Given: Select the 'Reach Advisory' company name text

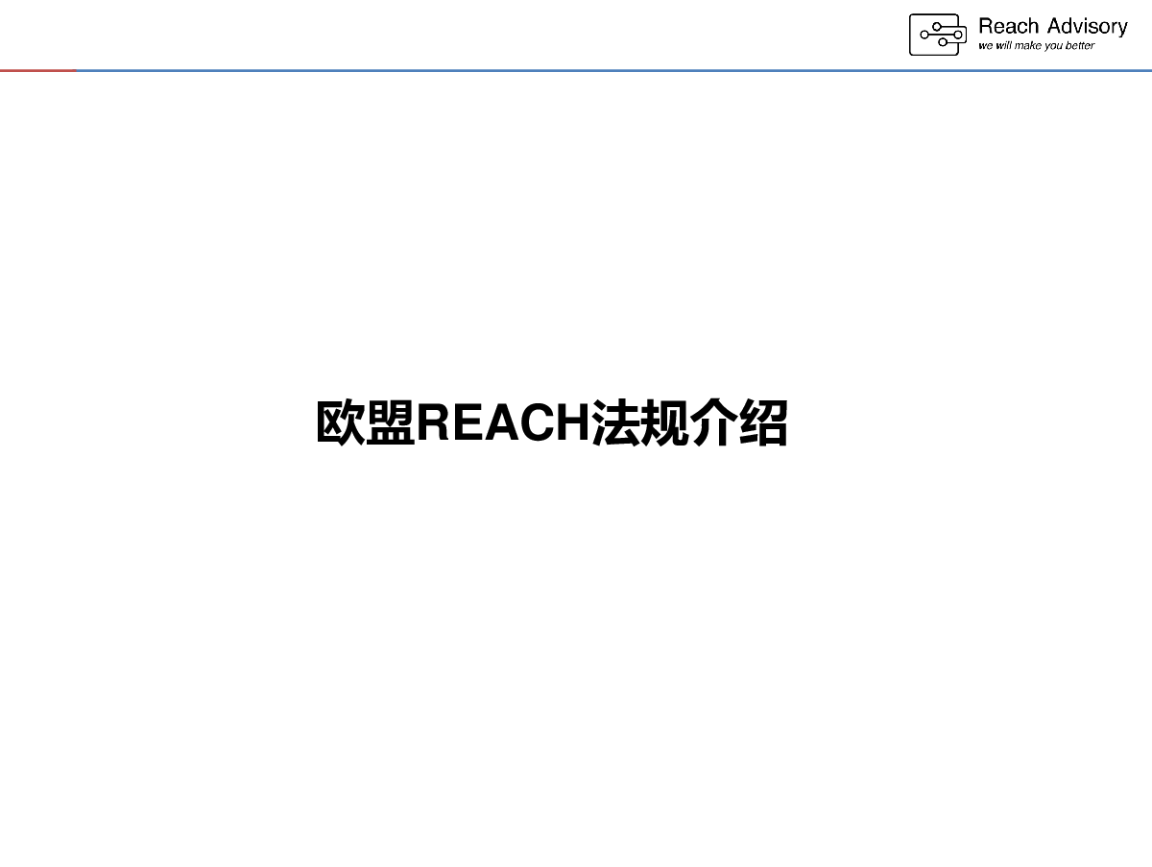Looking at the screenshot, I should pos(1052,26).
